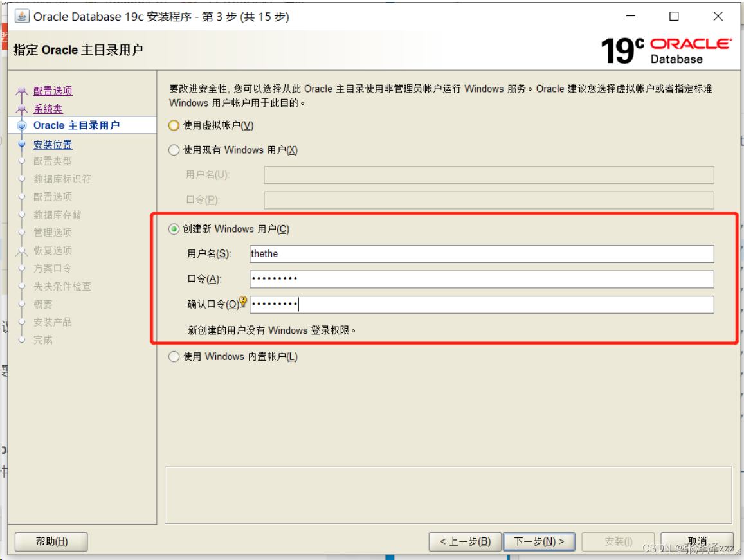
Task: Go to 系统类 step in sidebar
Action: tap(48, 109)
